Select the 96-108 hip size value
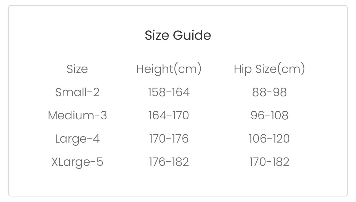The height and width of the screenshot is (202, 356). [269, 115]
